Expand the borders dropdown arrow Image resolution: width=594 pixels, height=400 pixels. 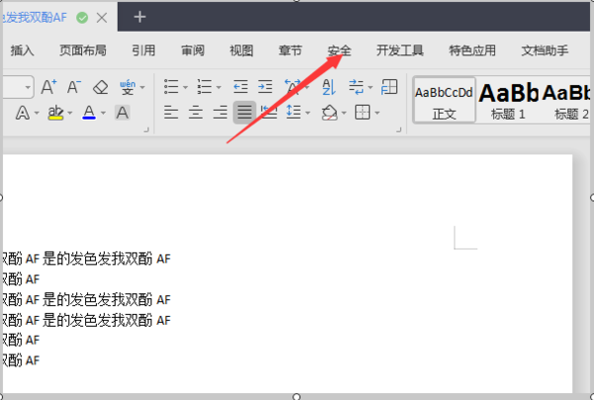pyautogui.click(x=377, y=113)
